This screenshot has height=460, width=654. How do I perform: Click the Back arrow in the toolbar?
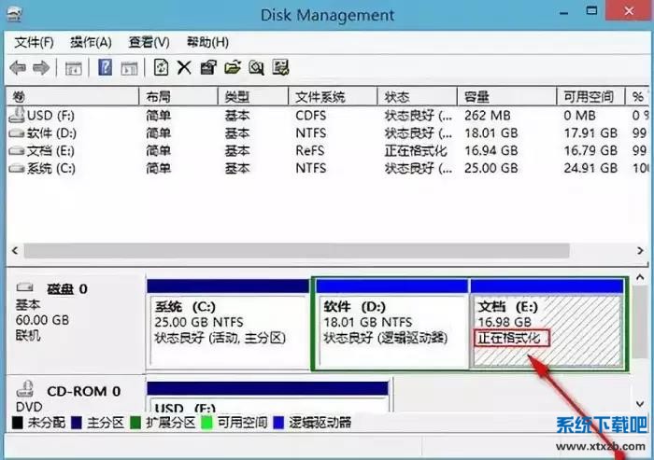pyautogui.click(x=18, y=67)
